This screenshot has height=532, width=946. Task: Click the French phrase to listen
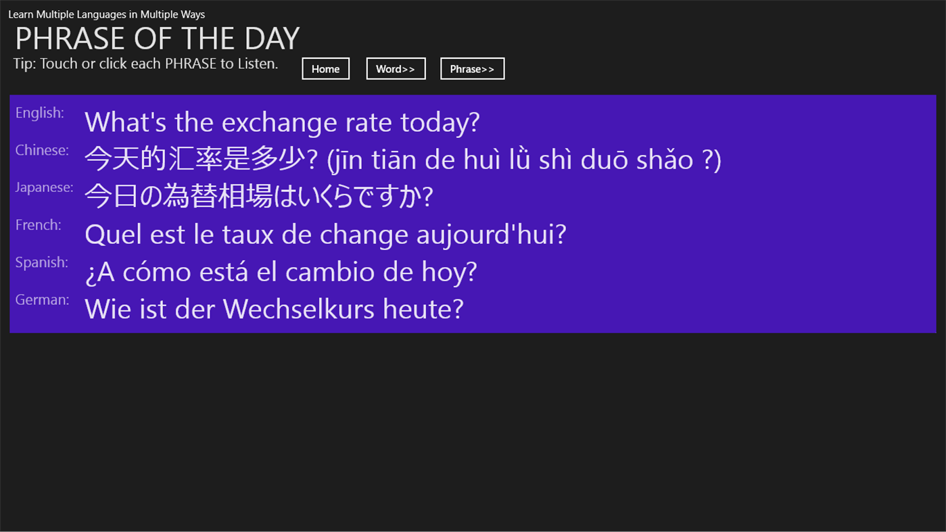(325, 233)
